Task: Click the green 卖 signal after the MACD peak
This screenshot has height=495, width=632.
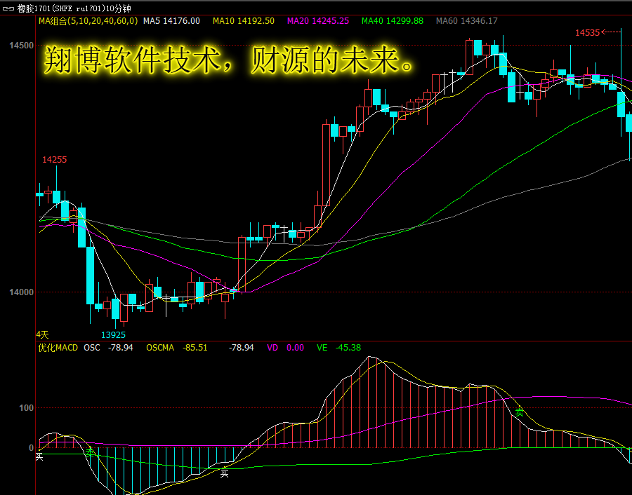Action: (x=519, y=412)
